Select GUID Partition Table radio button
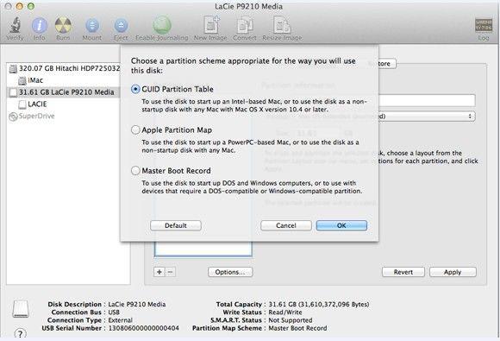Viewport: 500px width, 341px height. click(135, 89)
